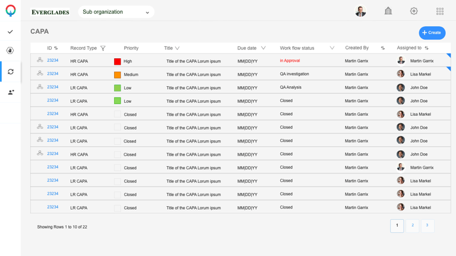This screenshot has width=456, height=256.
Task: Click the Everglades logo
Action: [50, 12]
